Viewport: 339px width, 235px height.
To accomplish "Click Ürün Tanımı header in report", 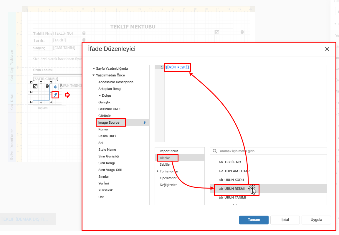I will pos(43,70).
